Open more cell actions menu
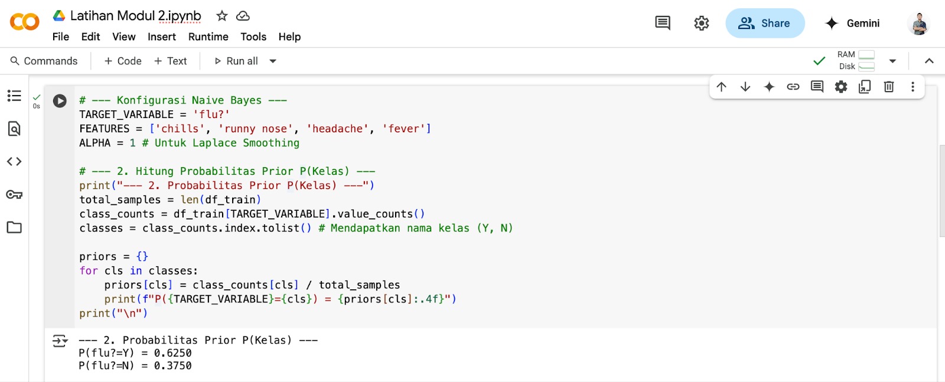 point(913,87)
